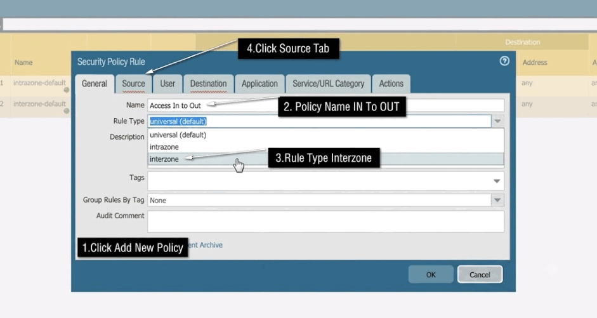Click the gear icon under interzone-default
597x318 pixels.
tap(67, 111)
